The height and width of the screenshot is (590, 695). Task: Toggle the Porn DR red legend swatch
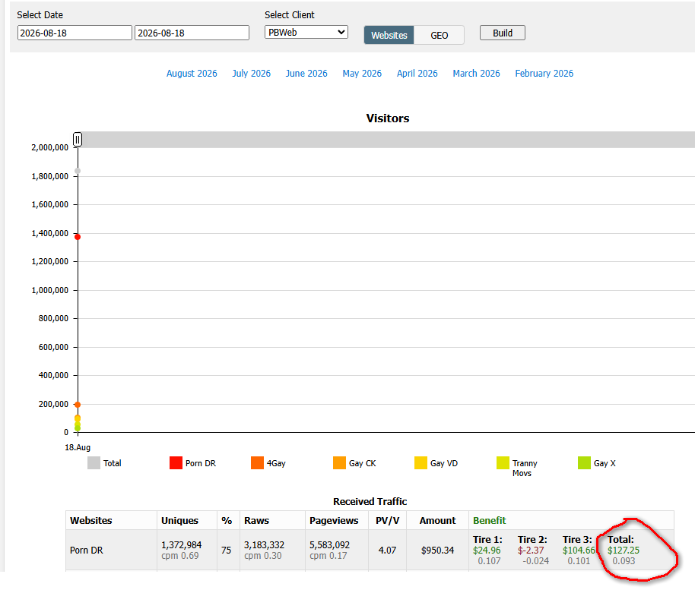pyautogui.click(x=176, y=463)
